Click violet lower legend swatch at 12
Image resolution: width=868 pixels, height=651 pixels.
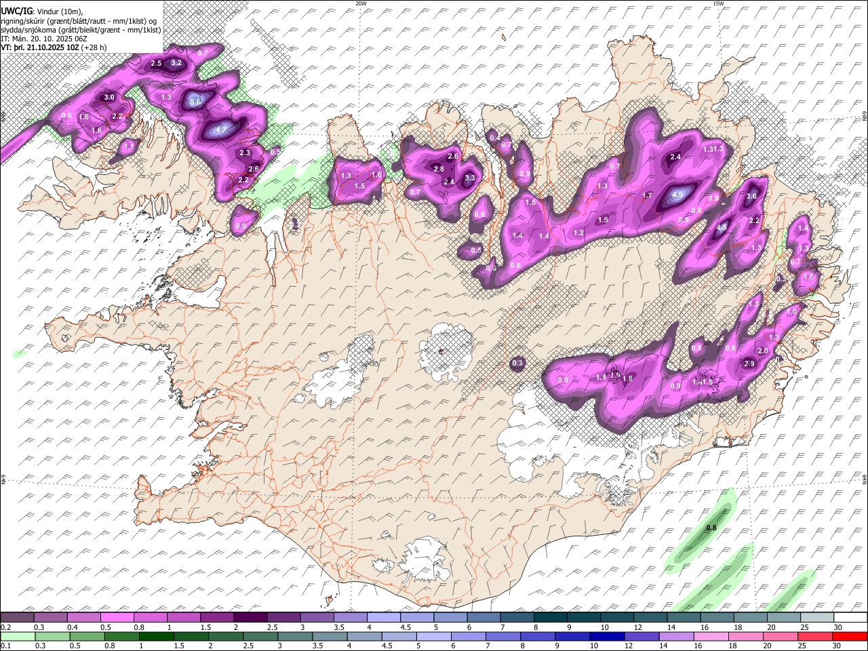tap(642, 636)
